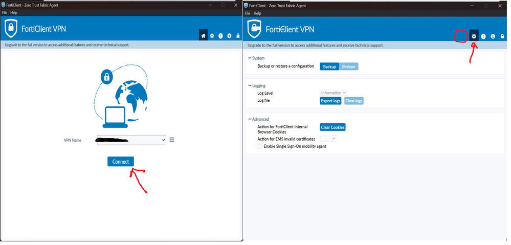
Task: Click the title bar app icon of right window
Action: [x=247, y=6]
